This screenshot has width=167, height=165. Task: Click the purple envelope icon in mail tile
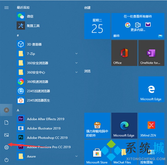pyautogui.click(x=148, y=25)
